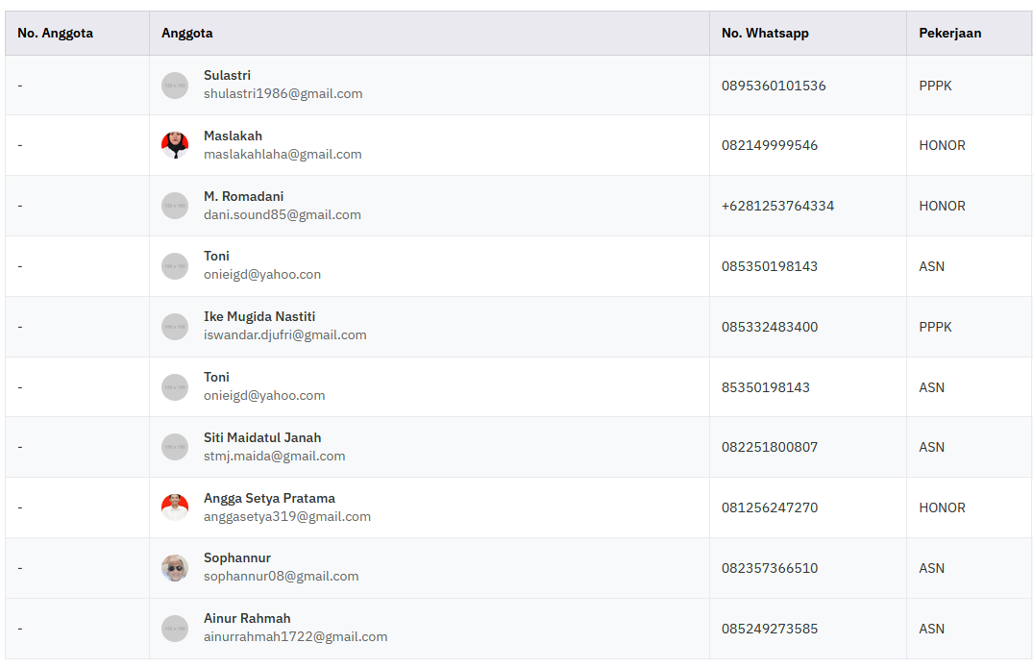Click Whatsapp number +6281253764334

[x=777, y=206]
